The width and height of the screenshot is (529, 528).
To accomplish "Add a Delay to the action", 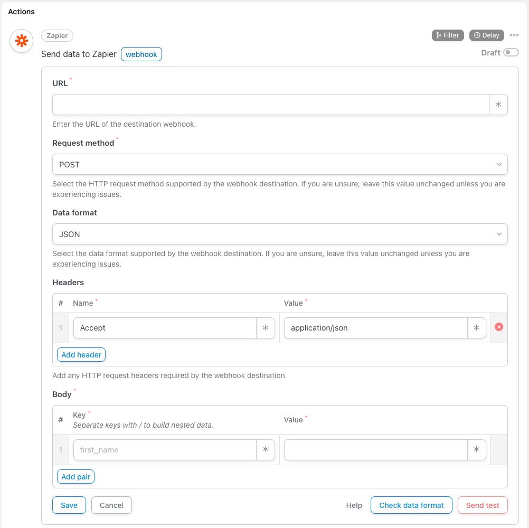I will (x=486, y=35).
